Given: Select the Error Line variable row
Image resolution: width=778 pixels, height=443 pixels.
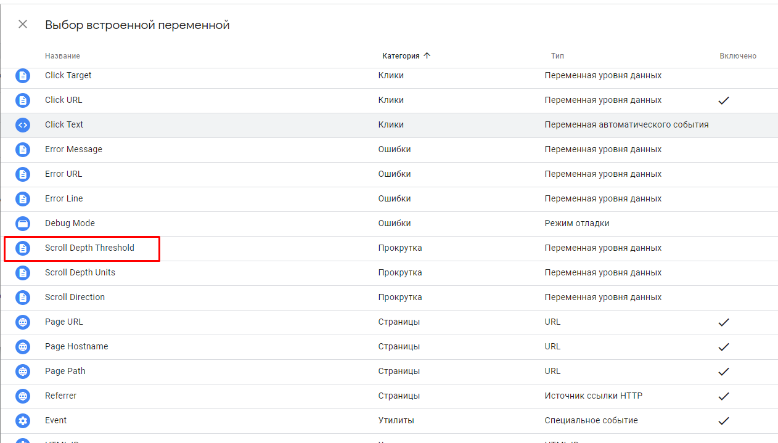Looking at the screenshot, I should coord(63,198).
